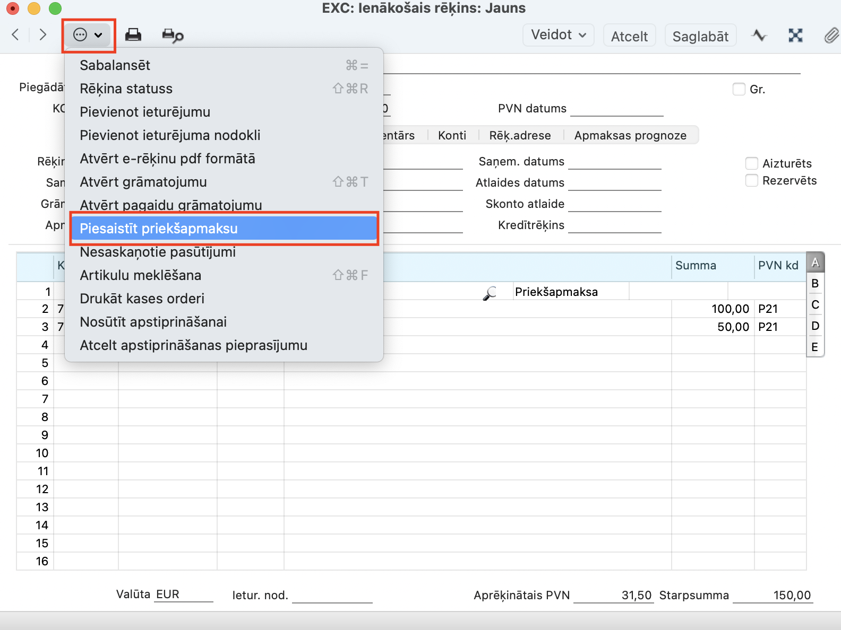This screenshot has height=630, width=841.
Task: Open the workflow activity icon
Action: pyautogui.click(x=759, y=36)
